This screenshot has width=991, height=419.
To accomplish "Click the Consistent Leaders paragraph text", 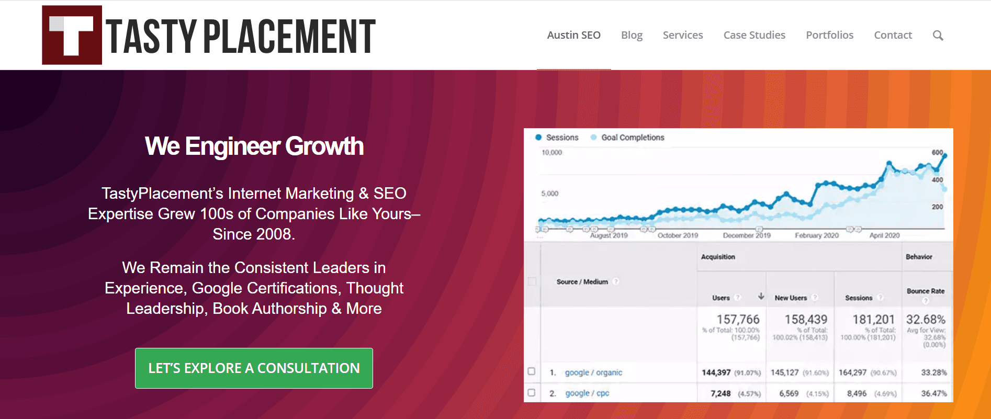I will coord(254,288).
